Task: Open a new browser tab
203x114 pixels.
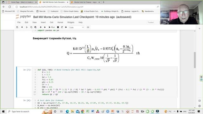Action: click(x=103, y=2)
